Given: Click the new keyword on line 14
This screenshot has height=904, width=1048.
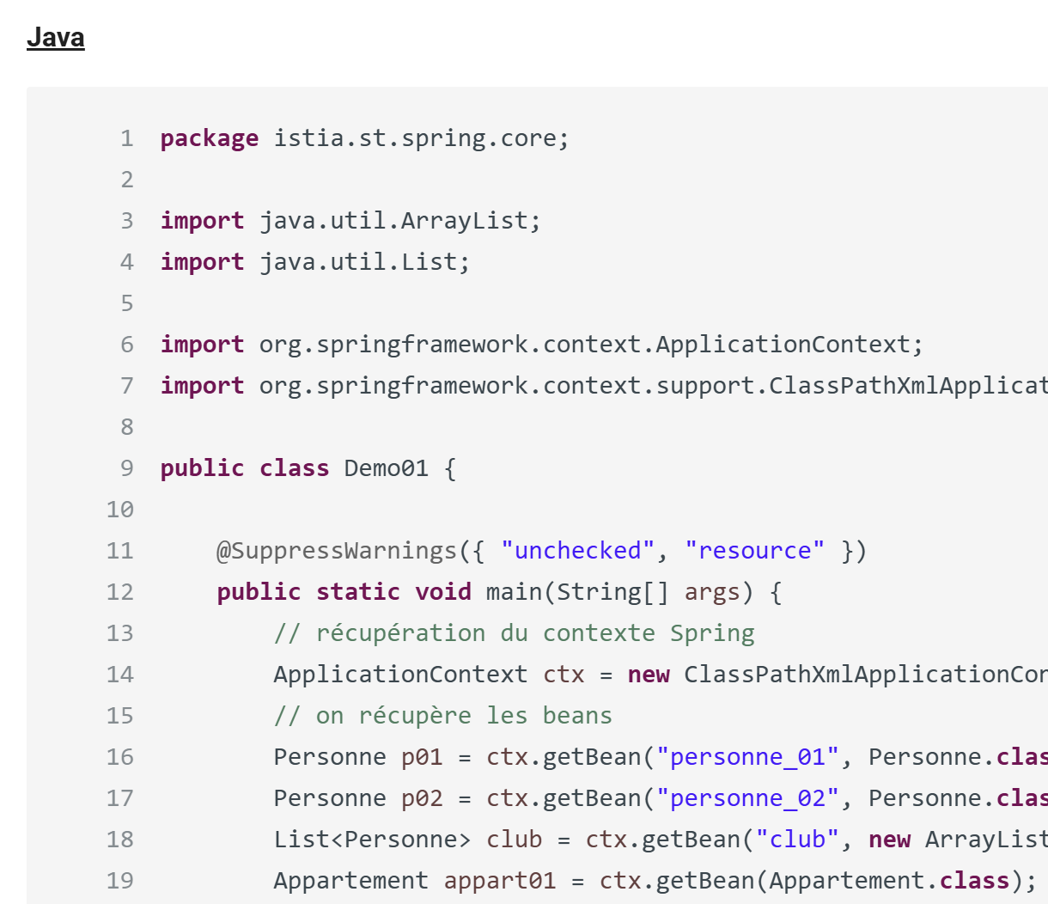Looking at the screenshot, I should click(x=649, y=675).
